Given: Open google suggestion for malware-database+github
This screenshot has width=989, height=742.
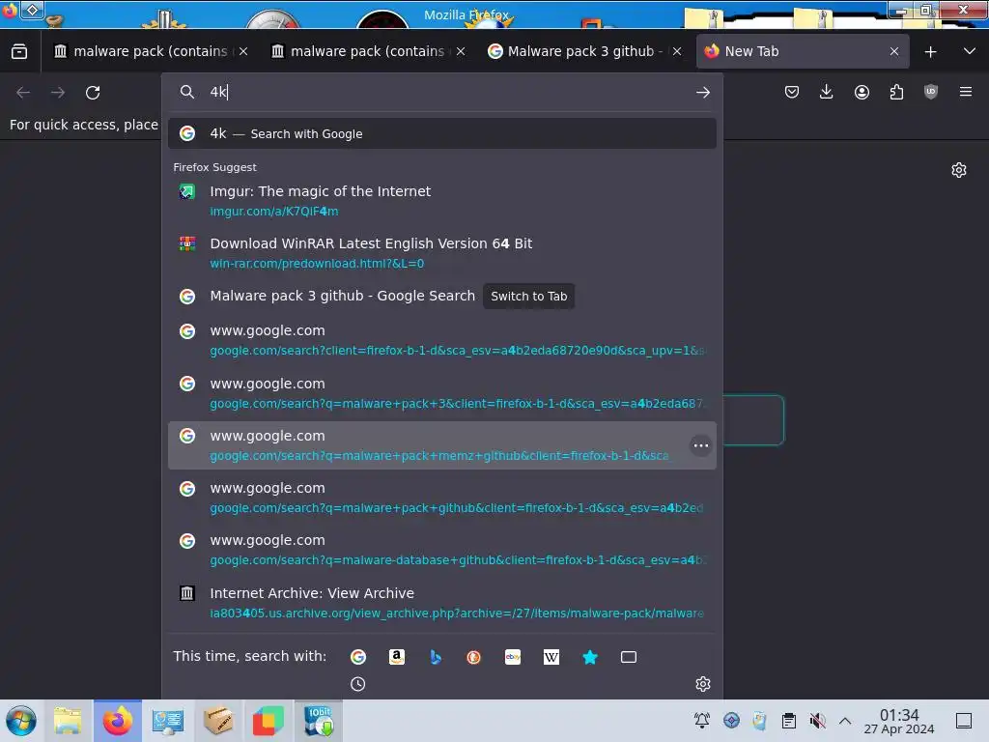Looking at the screenshot, I should 441,550.
